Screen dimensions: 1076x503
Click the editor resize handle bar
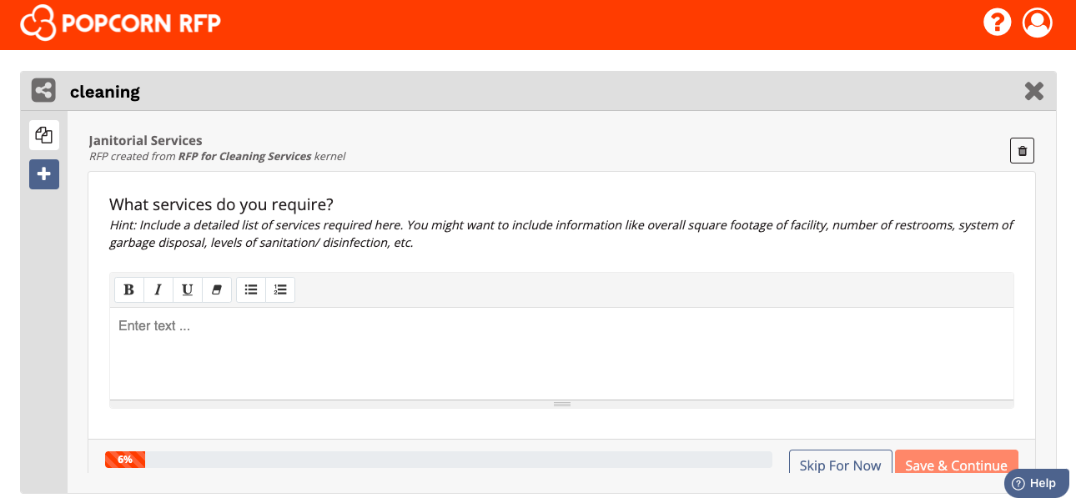tap(561, 404)
